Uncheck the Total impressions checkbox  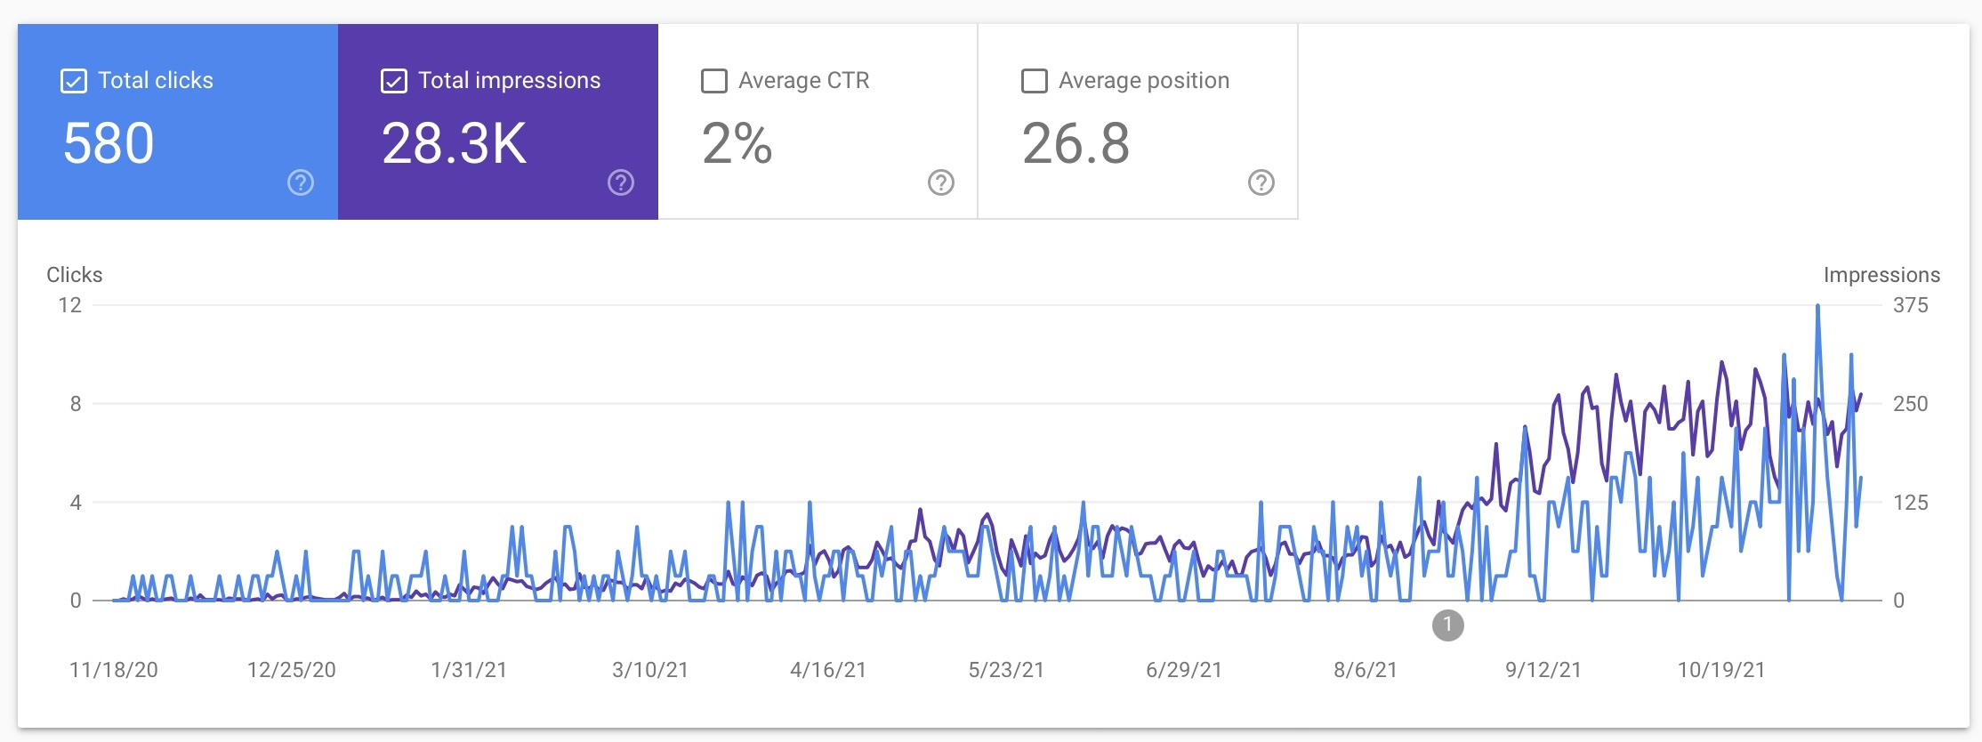[x=394, y=81]
